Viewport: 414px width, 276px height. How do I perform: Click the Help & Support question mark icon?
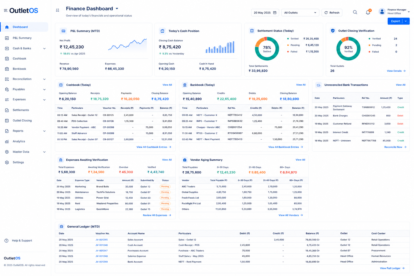[6, 241]
